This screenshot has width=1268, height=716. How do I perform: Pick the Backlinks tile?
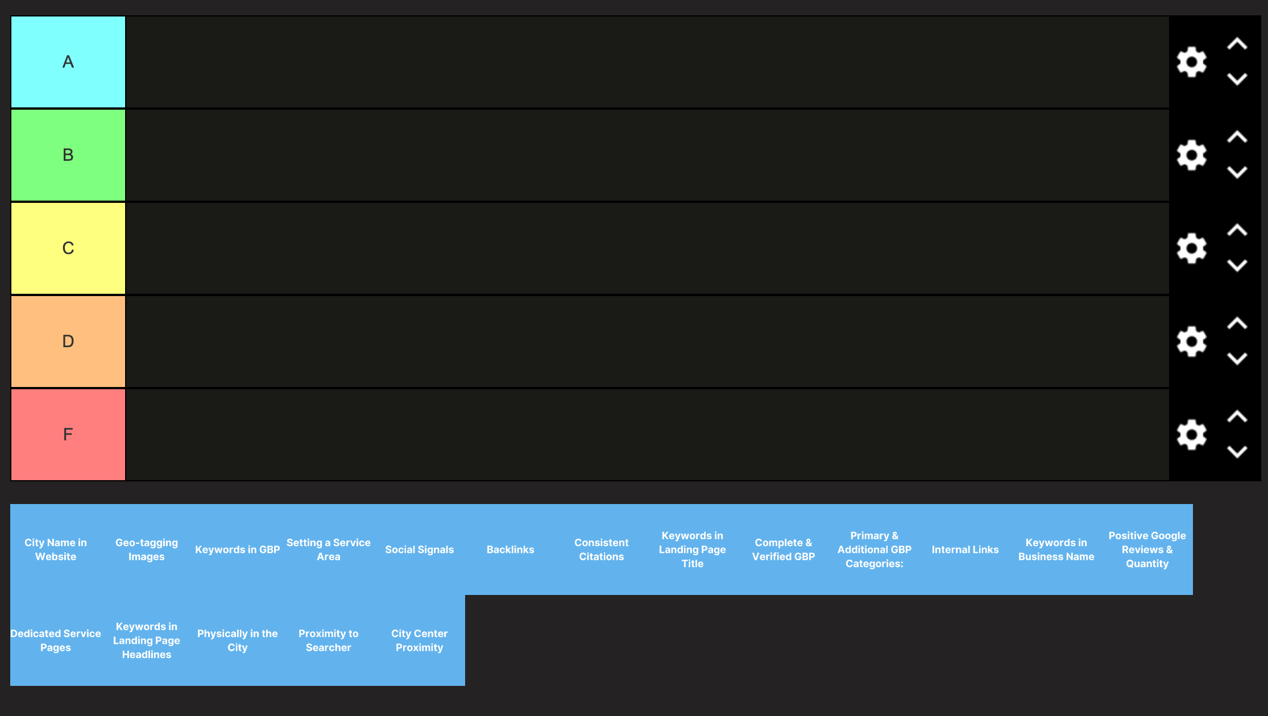511,550
